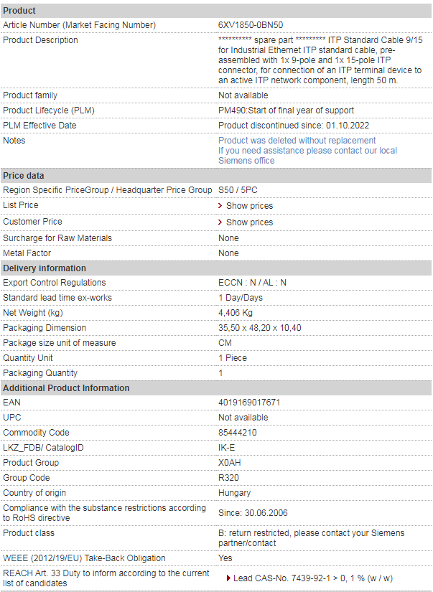This screenshot has height=592, width=433.
Task: Select the Product section header
Action: [x=216, y=11]
